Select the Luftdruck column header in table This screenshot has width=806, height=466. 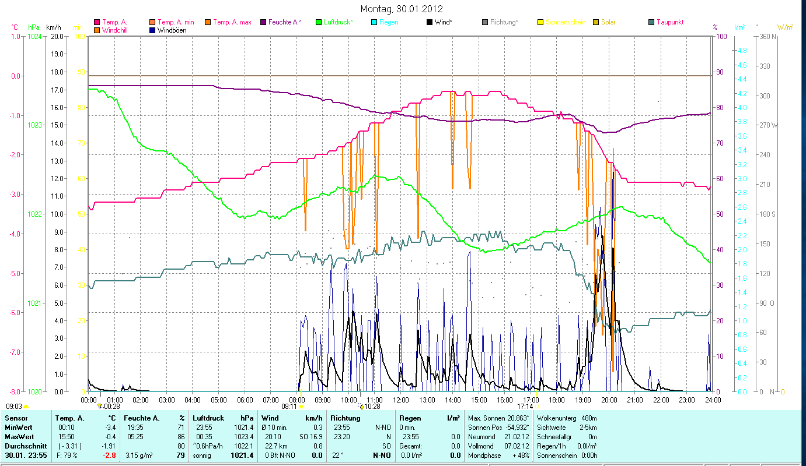[x=208, y=418]
